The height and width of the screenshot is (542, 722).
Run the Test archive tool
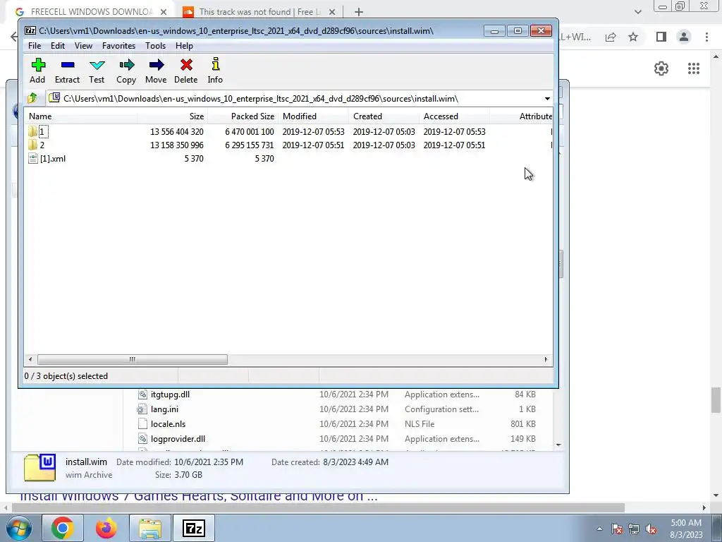[x=97, y=71]
